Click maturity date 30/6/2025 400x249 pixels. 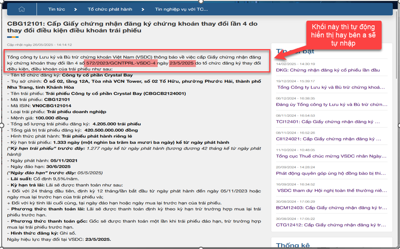[x=59, y=167]
